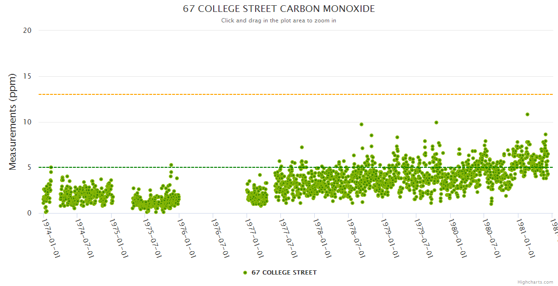
Task: Click the 1979 outlier point near 10 ppm
Action: click(436, 123)
